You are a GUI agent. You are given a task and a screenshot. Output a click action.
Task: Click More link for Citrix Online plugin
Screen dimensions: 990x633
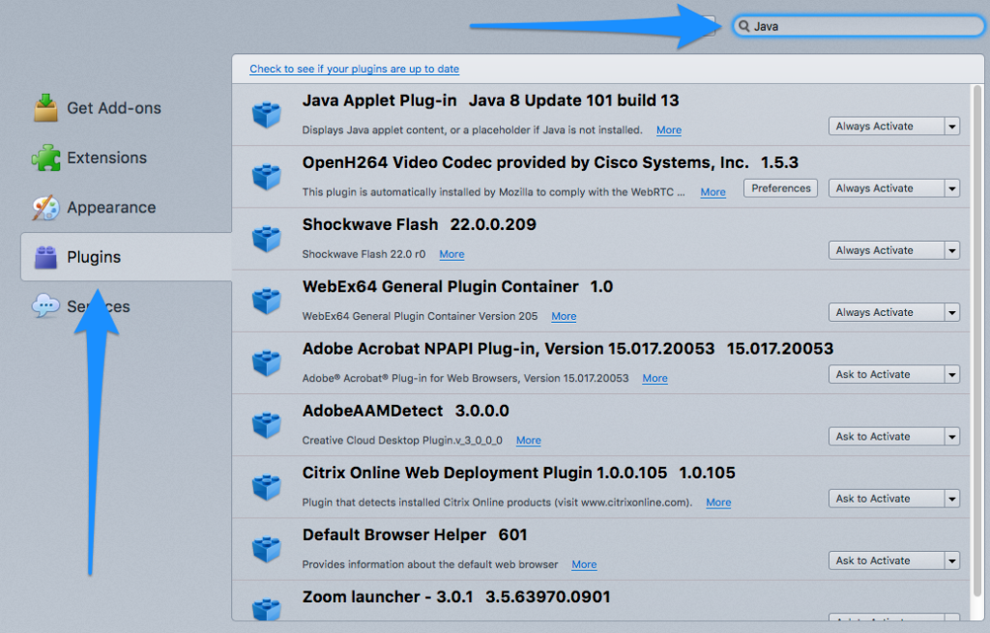tap(718, 503)
